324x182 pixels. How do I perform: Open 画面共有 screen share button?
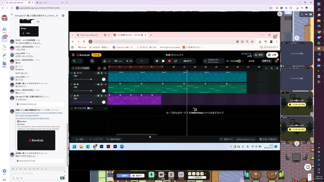pyautogui.click(x=171, y=174)
